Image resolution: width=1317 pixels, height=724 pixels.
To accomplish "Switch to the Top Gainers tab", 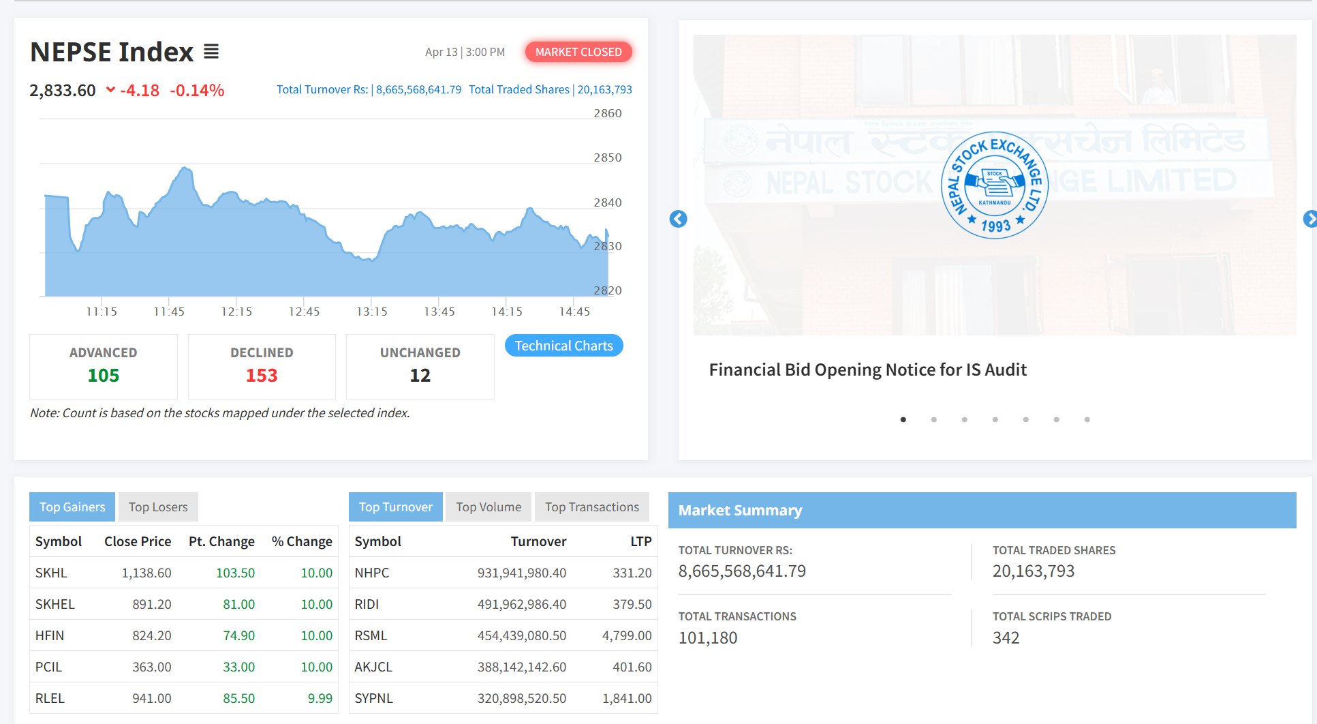I will click(72, 507).
